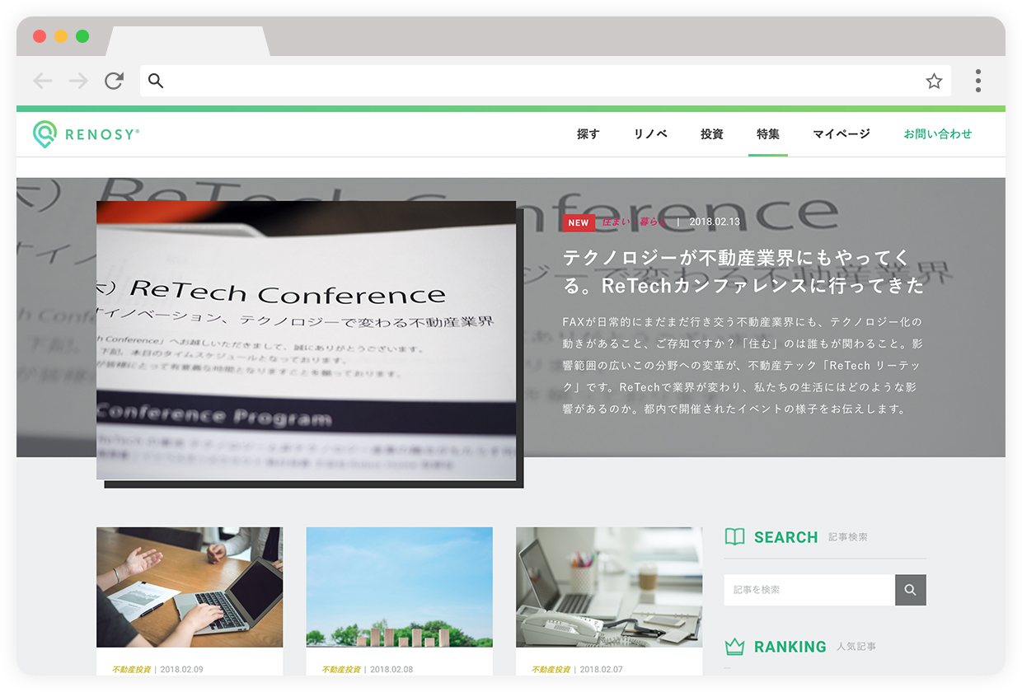Click 不動産投資 tag dated 2018.02.09
This screenshot has height=692, width=1022.
click(x=132, y=670)
